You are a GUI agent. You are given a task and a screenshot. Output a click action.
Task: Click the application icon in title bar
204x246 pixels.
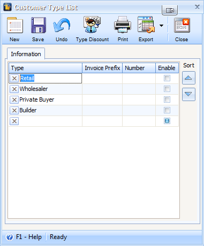[7, 7]
